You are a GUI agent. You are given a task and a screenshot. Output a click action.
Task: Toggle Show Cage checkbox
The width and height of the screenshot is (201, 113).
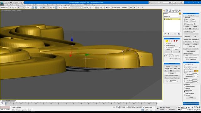click(x=185, y=71)
